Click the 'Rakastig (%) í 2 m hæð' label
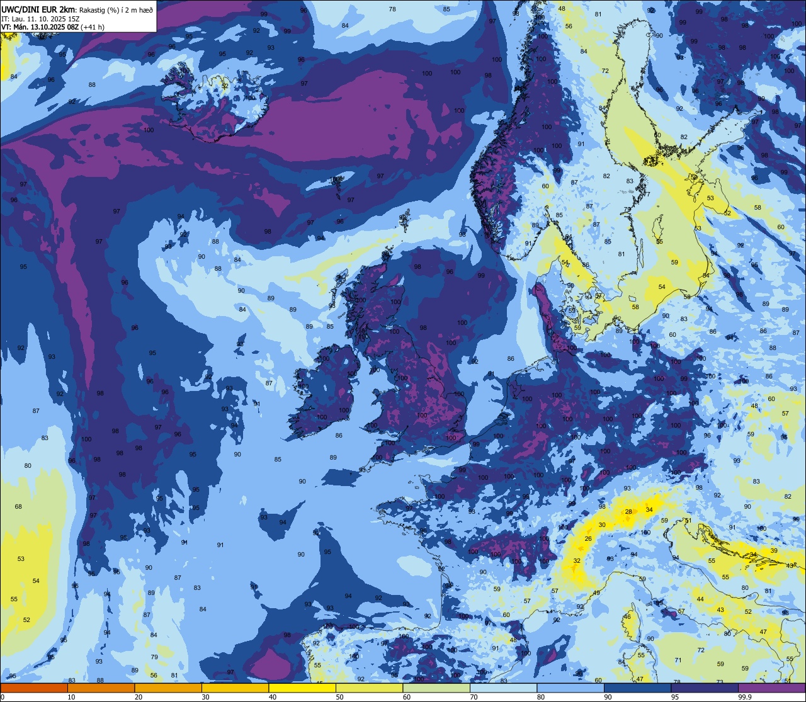 (x=115, y=9)
